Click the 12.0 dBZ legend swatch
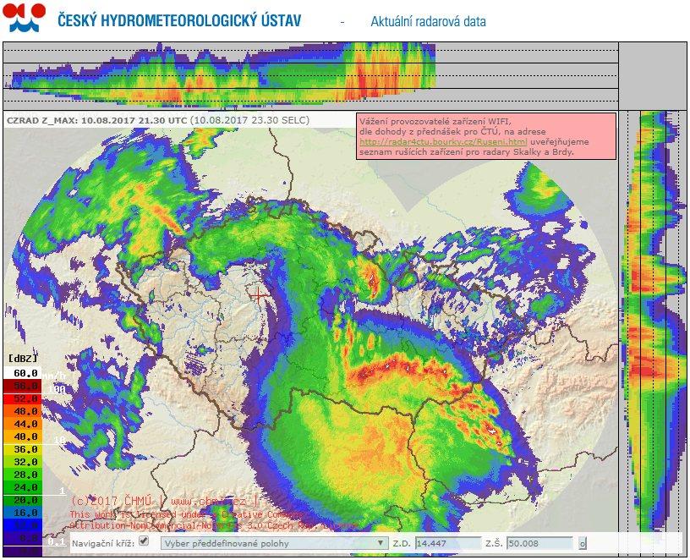The image size is (690, 560). 23,526
